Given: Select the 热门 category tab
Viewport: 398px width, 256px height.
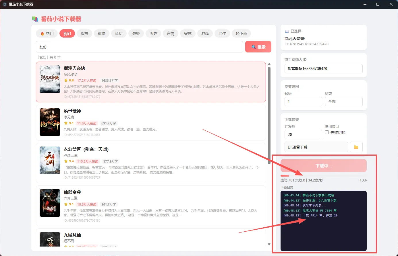Looking at the screenshot, I should click(47, 34).
